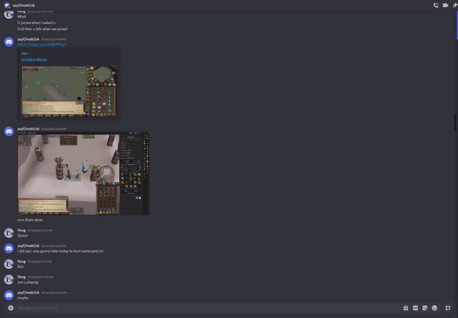Open the sticker picker
This screenshot has width=458, height=318.
[425, 308]
